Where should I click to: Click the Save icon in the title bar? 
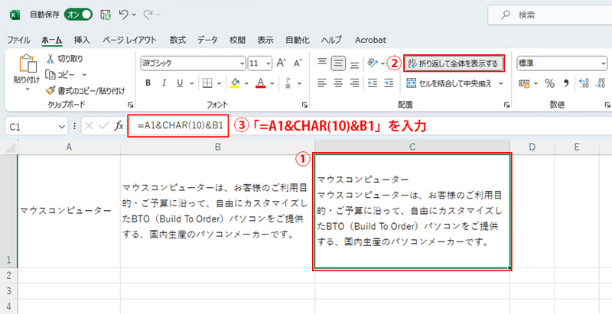point(106,15)
